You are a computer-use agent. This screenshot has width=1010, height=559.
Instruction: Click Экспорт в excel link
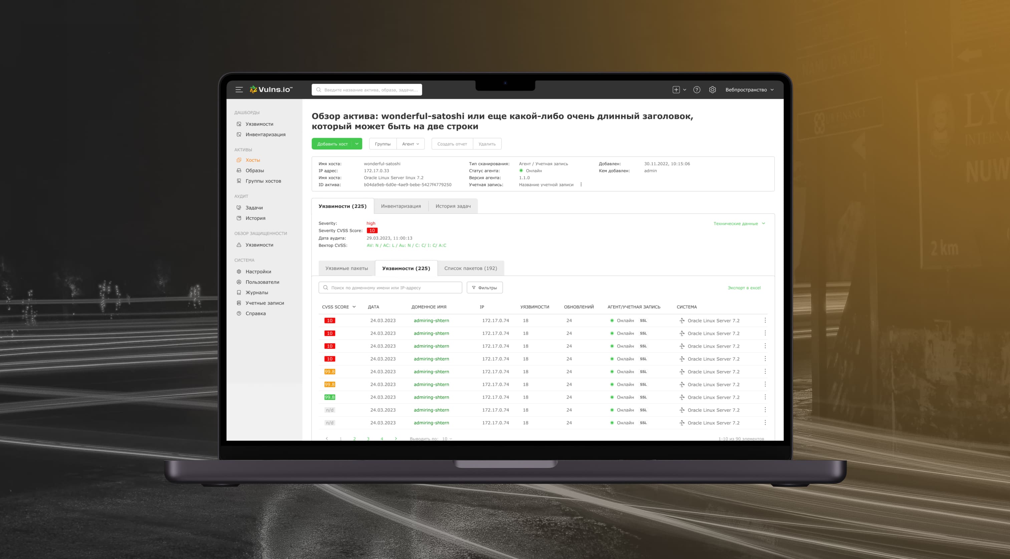[744, 288]
